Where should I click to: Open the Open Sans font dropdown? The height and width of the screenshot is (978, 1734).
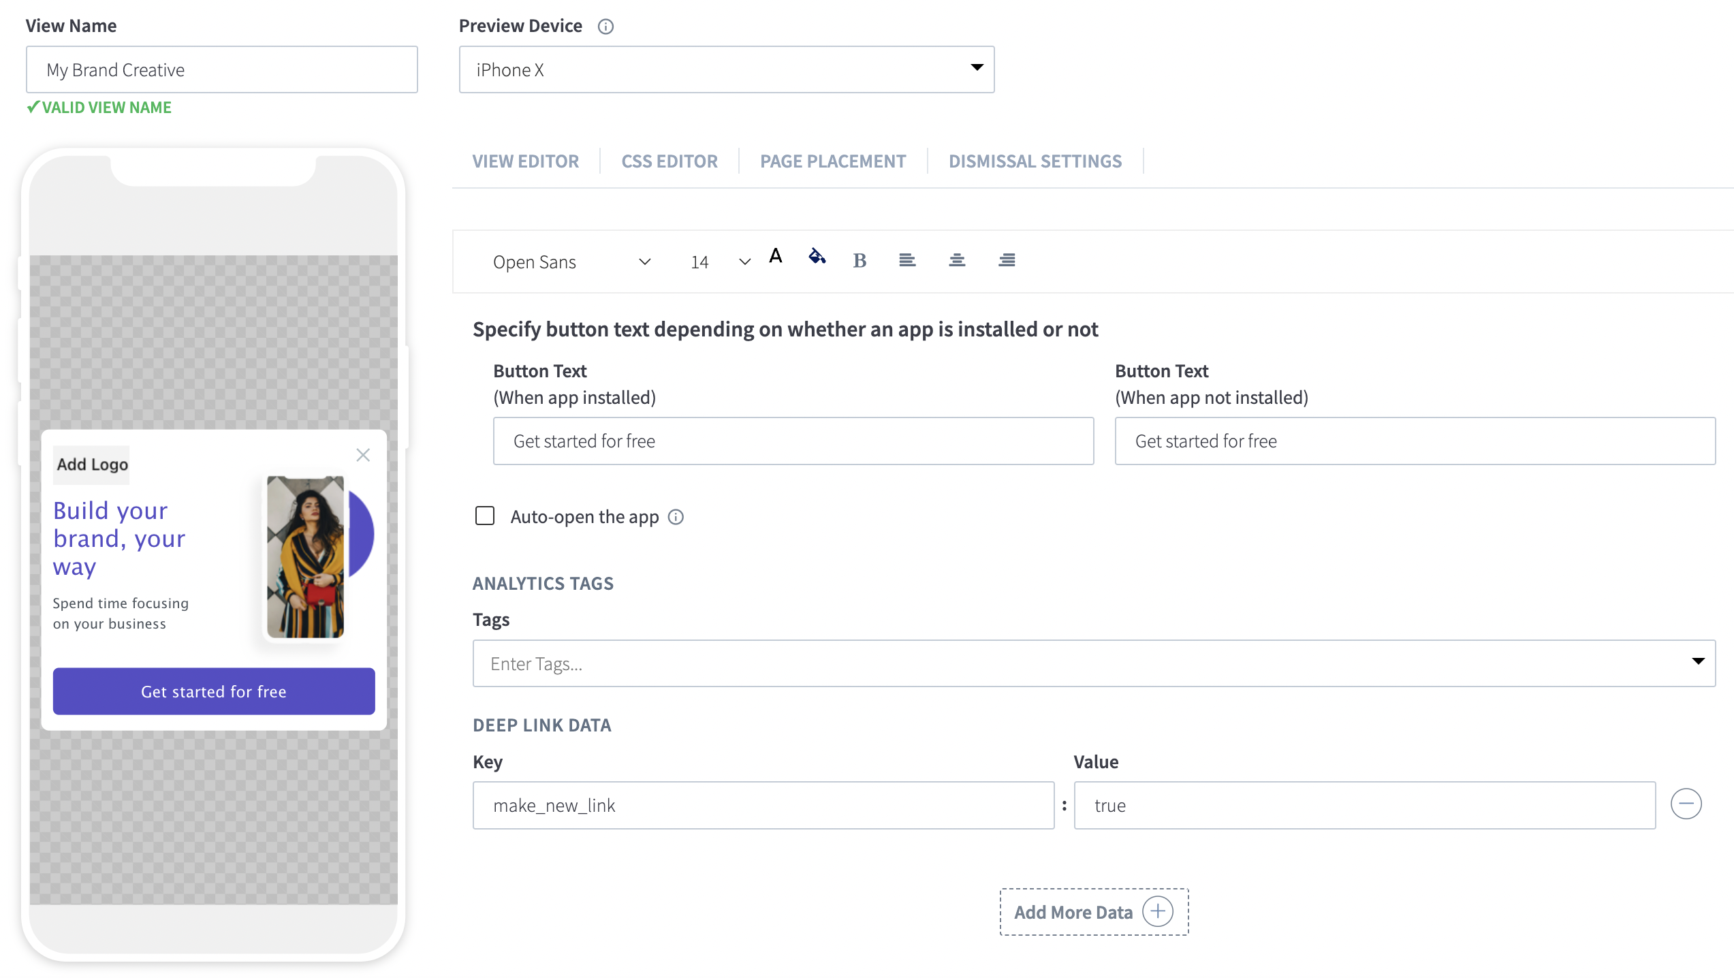(x=571, y=262)
